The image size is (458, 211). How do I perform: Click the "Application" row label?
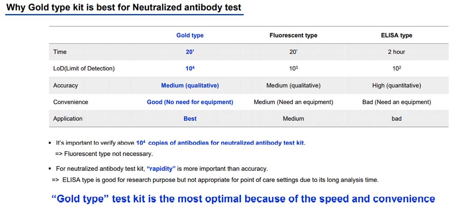pyautogui.click(x=68, y=119)
